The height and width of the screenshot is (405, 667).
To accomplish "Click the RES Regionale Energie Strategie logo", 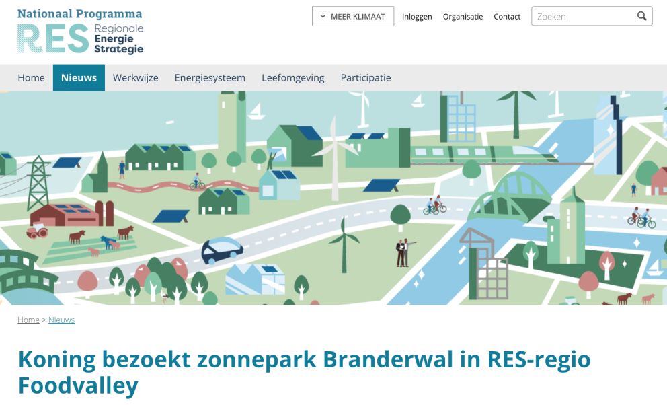I will click(x=80, y=32).
